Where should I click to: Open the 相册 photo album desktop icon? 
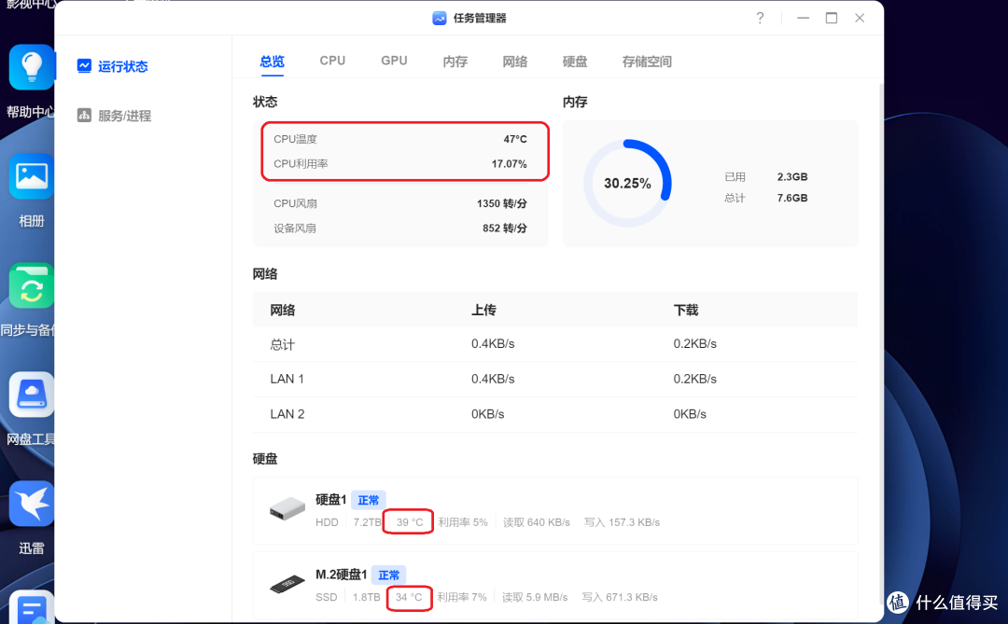coord(31,176)
